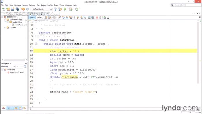Click the New File toolbar icon
Screen dimensions: 202x114
pos(4,9)
